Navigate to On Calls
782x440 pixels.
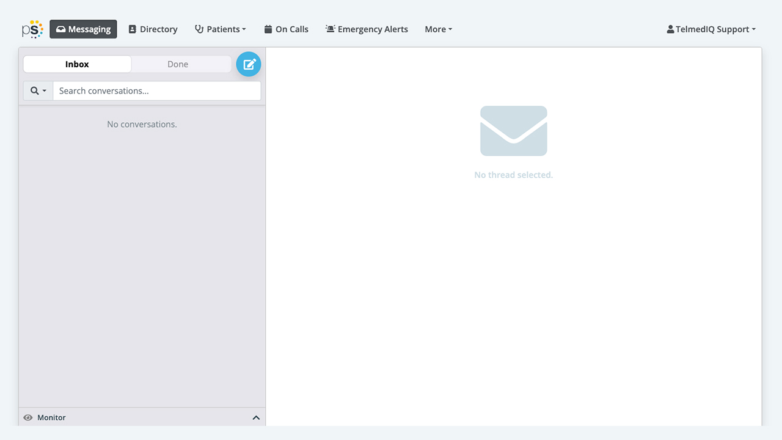(286, 29)
